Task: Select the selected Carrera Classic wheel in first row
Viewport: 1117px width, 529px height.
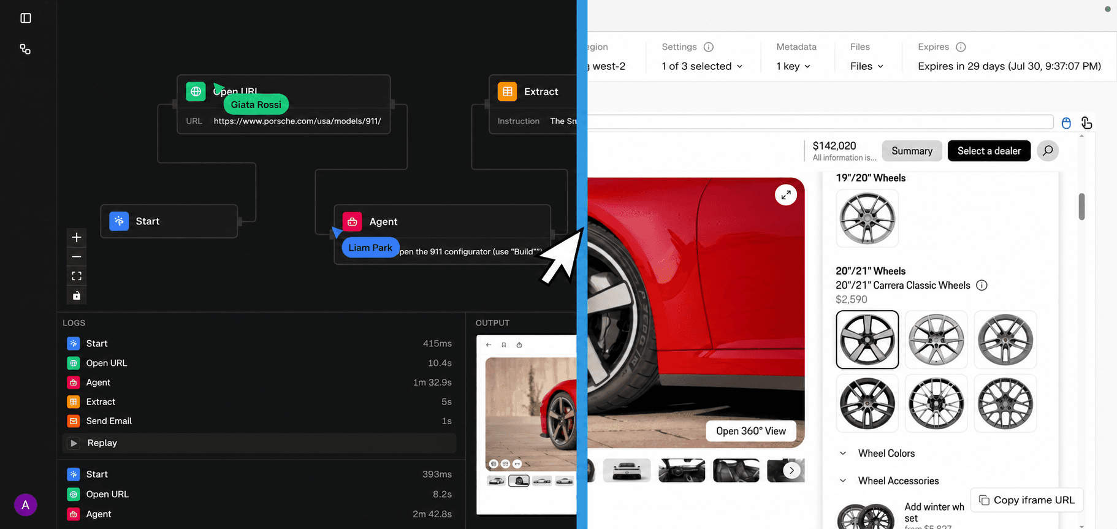Action: 867,340
